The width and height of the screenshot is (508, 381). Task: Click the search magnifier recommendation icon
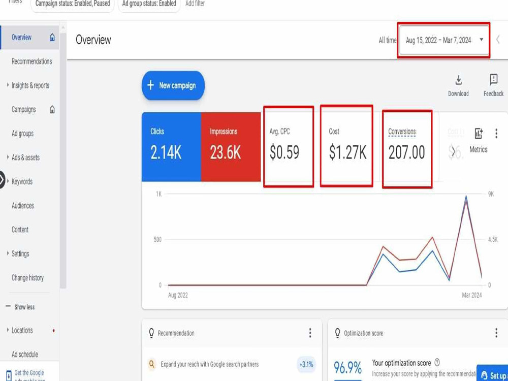(x=151, y=364)
